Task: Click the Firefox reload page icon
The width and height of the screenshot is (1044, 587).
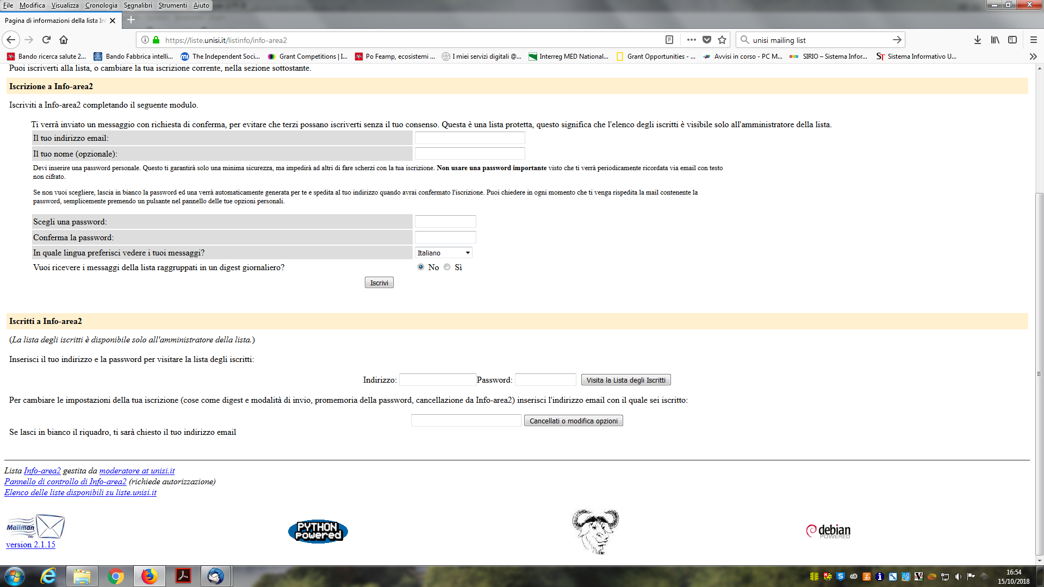Action: (46, 40)
